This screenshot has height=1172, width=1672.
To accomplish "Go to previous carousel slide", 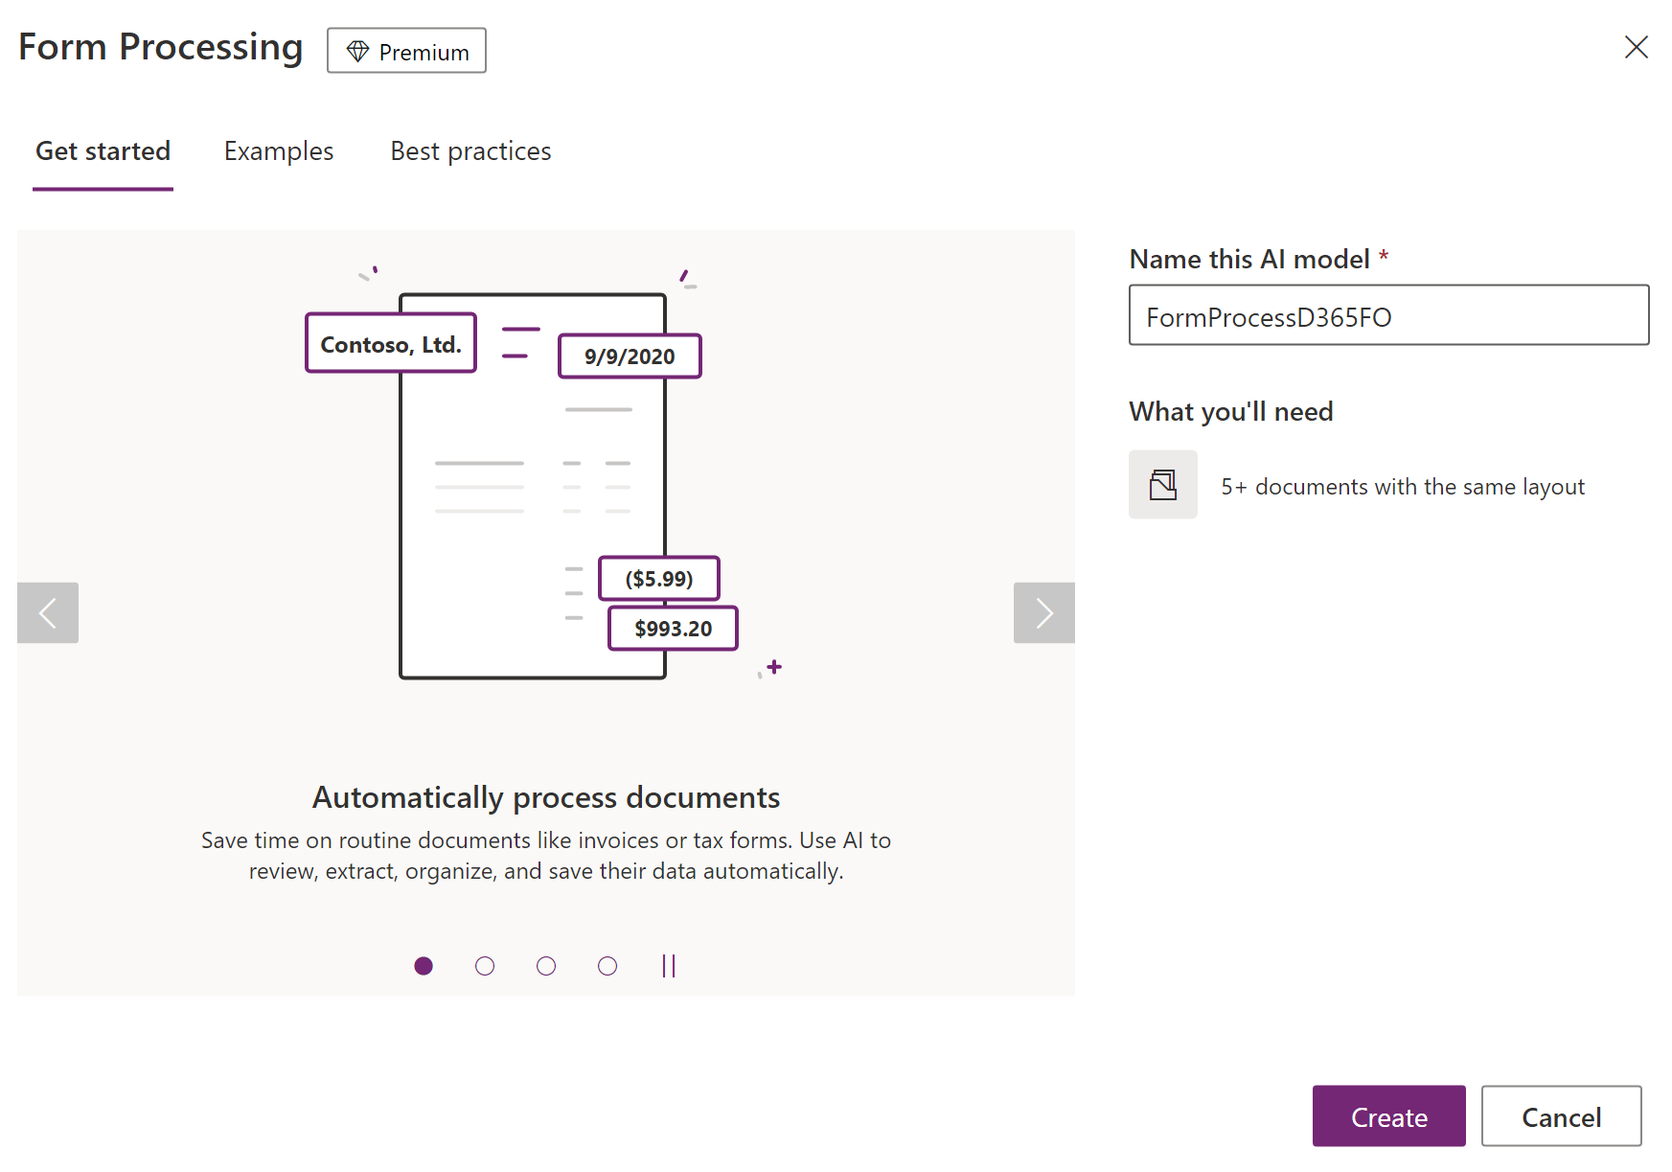I will pyautogui.click(x=48, y=612).
